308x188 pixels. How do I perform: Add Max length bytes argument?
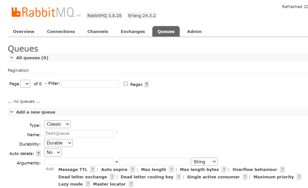(199, 169)
